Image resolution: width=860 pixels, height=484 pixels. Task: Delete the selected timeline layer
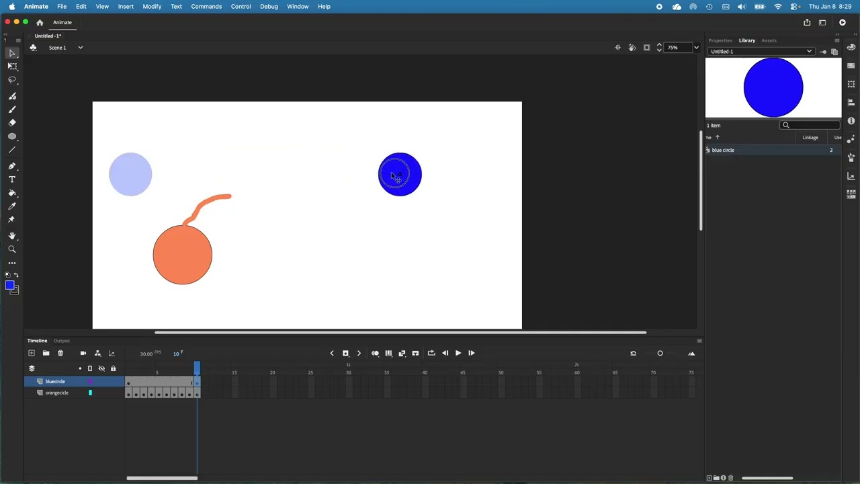60,353
